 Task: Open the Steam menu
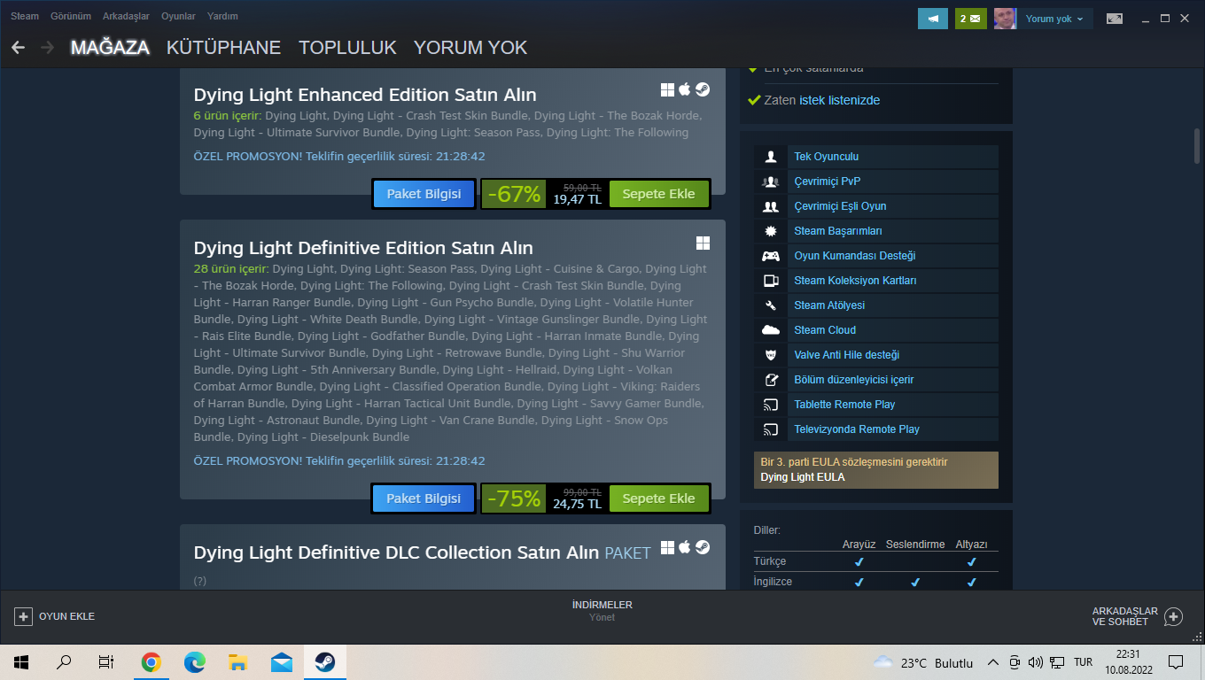tap(25, 16)
